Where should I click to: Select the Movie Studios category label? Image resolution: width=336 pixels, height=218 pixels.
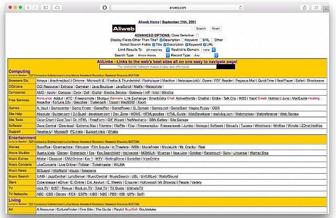point(19,153)
